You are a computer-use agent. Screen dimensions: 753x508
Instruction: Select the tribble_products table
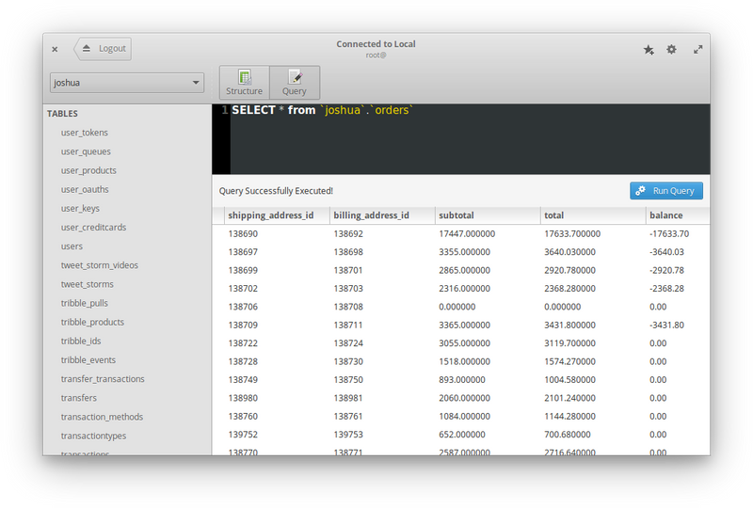(x=92, y=322)
